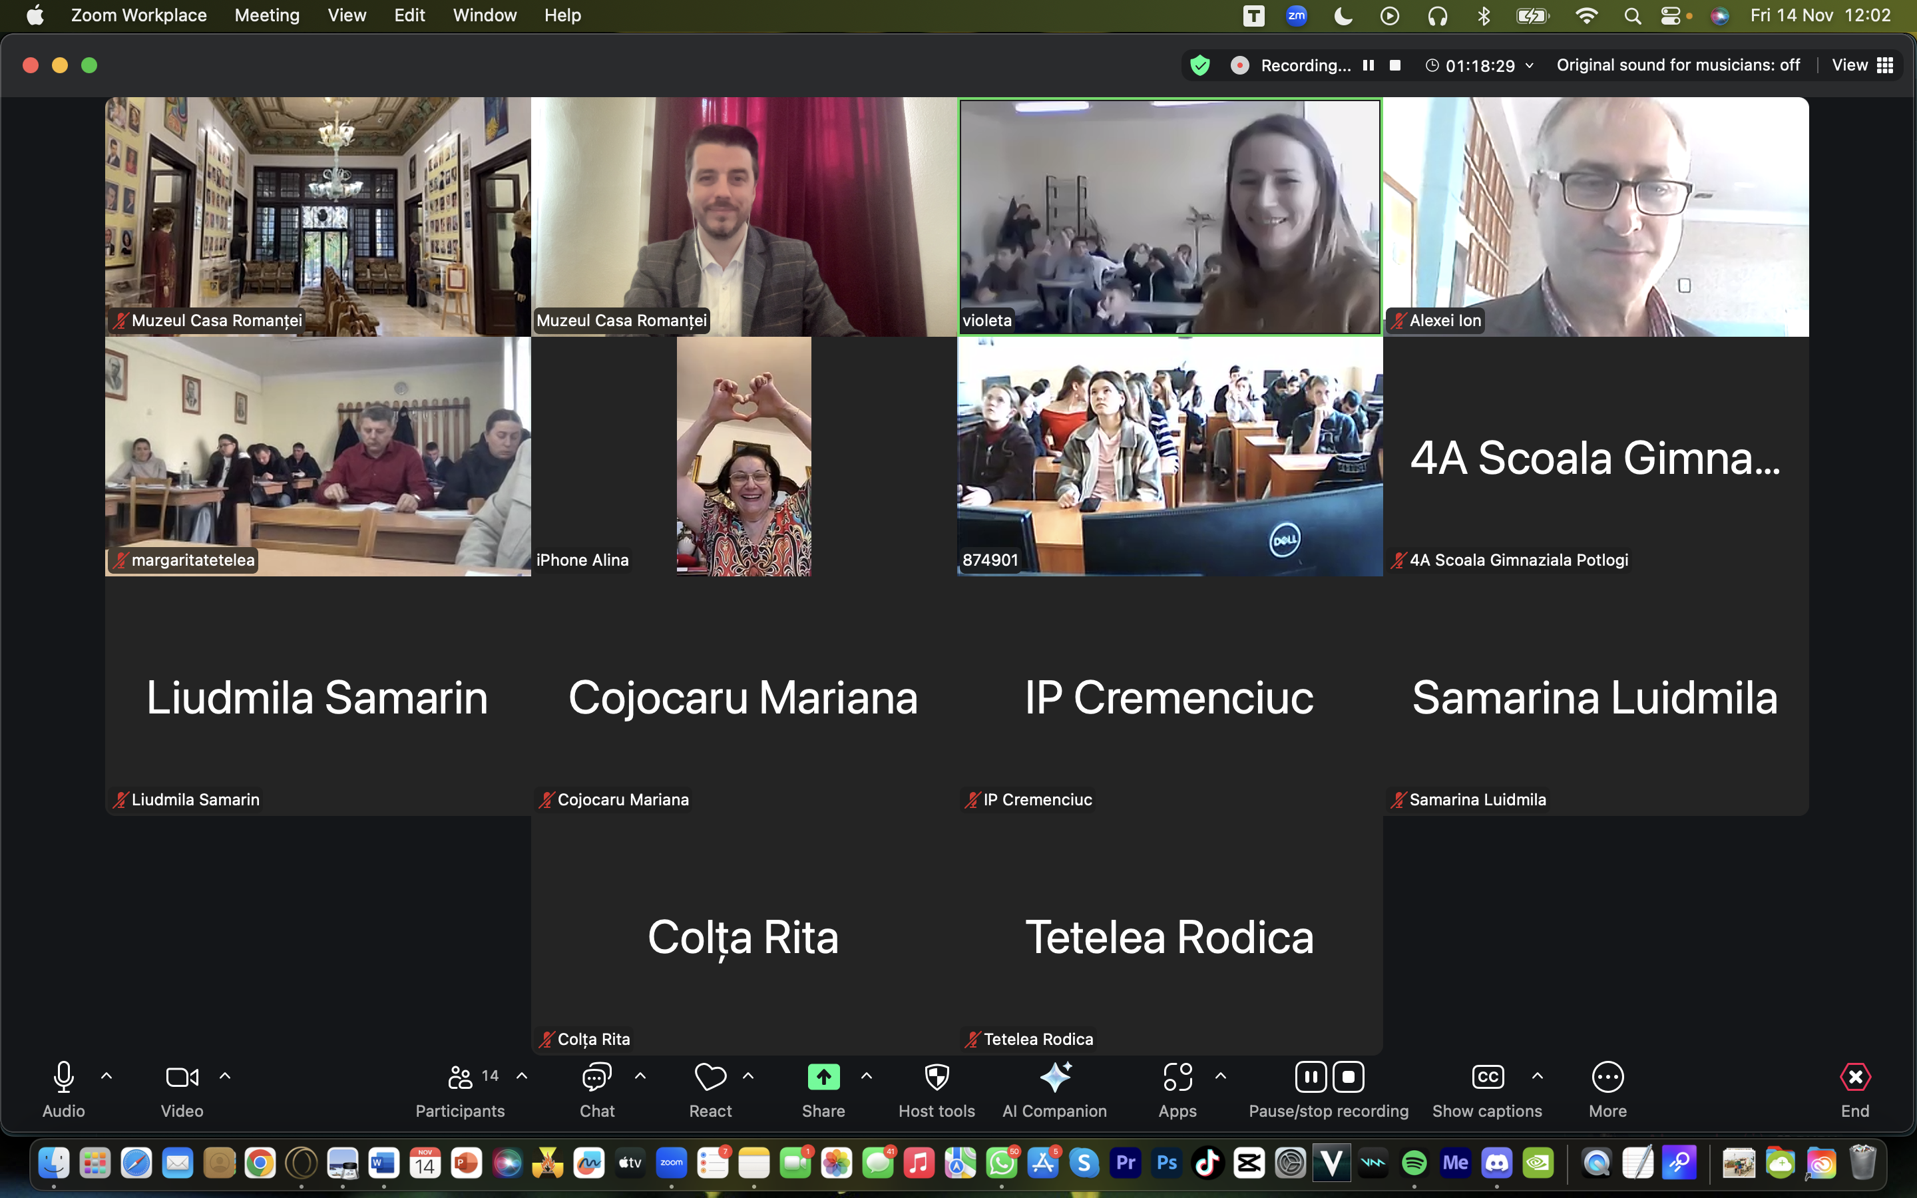The image size is (1917, 1198).
Task: Open the Chat panel
Action: click(x=596, y=1078)
